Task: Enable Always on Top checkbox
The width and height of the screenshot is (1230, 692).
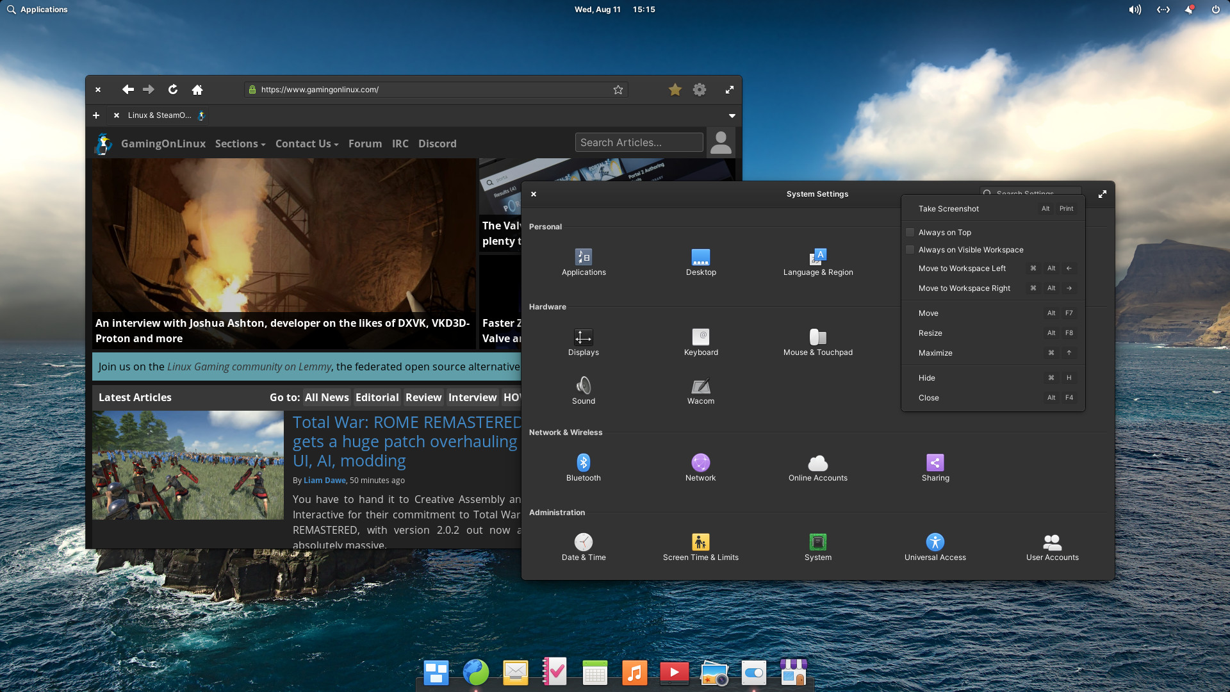Action: [910, 233]
